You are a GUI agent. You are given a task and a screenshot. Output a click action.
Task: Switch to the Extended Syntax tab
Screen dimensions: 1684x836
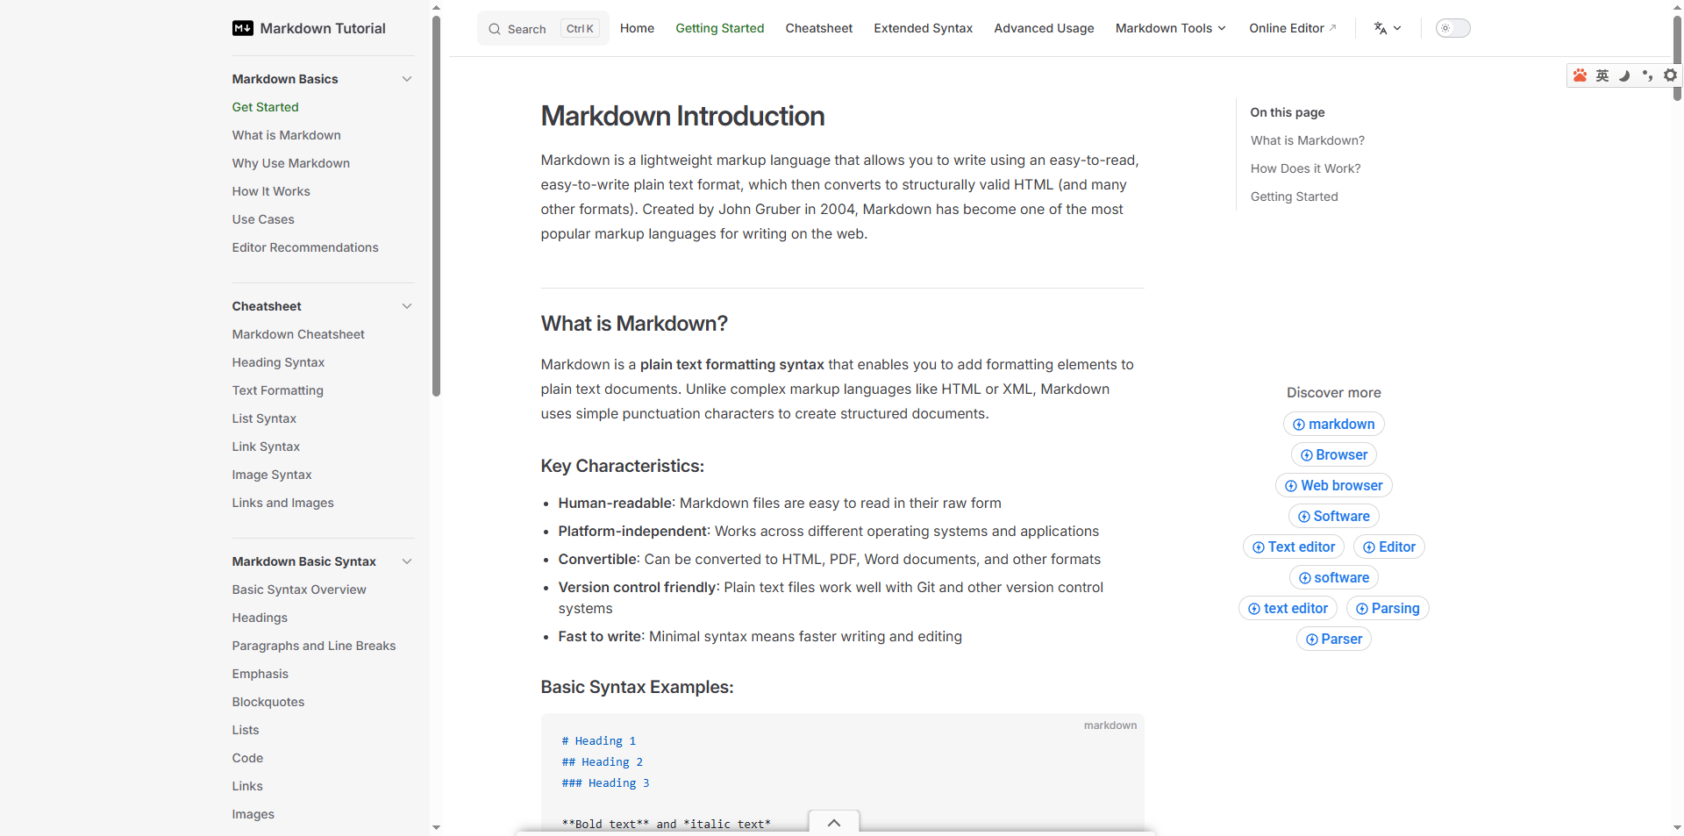pyautogui.click(x=923, y=28)
